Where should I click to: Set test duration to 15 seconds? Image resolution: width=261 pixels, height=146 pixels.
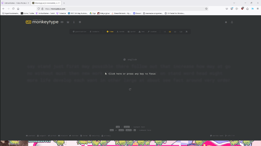(165, 32)
